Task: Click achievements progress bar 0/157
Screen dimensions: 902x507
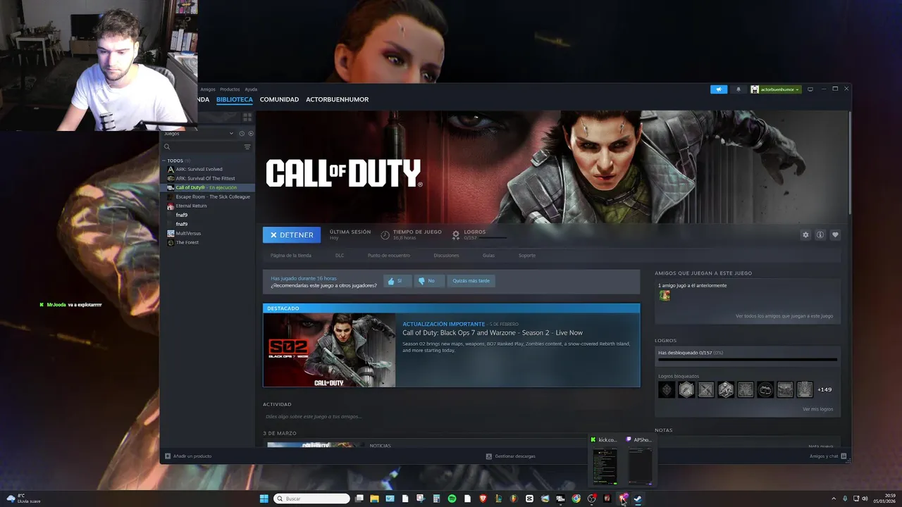Action: click(x=748, y=359)
